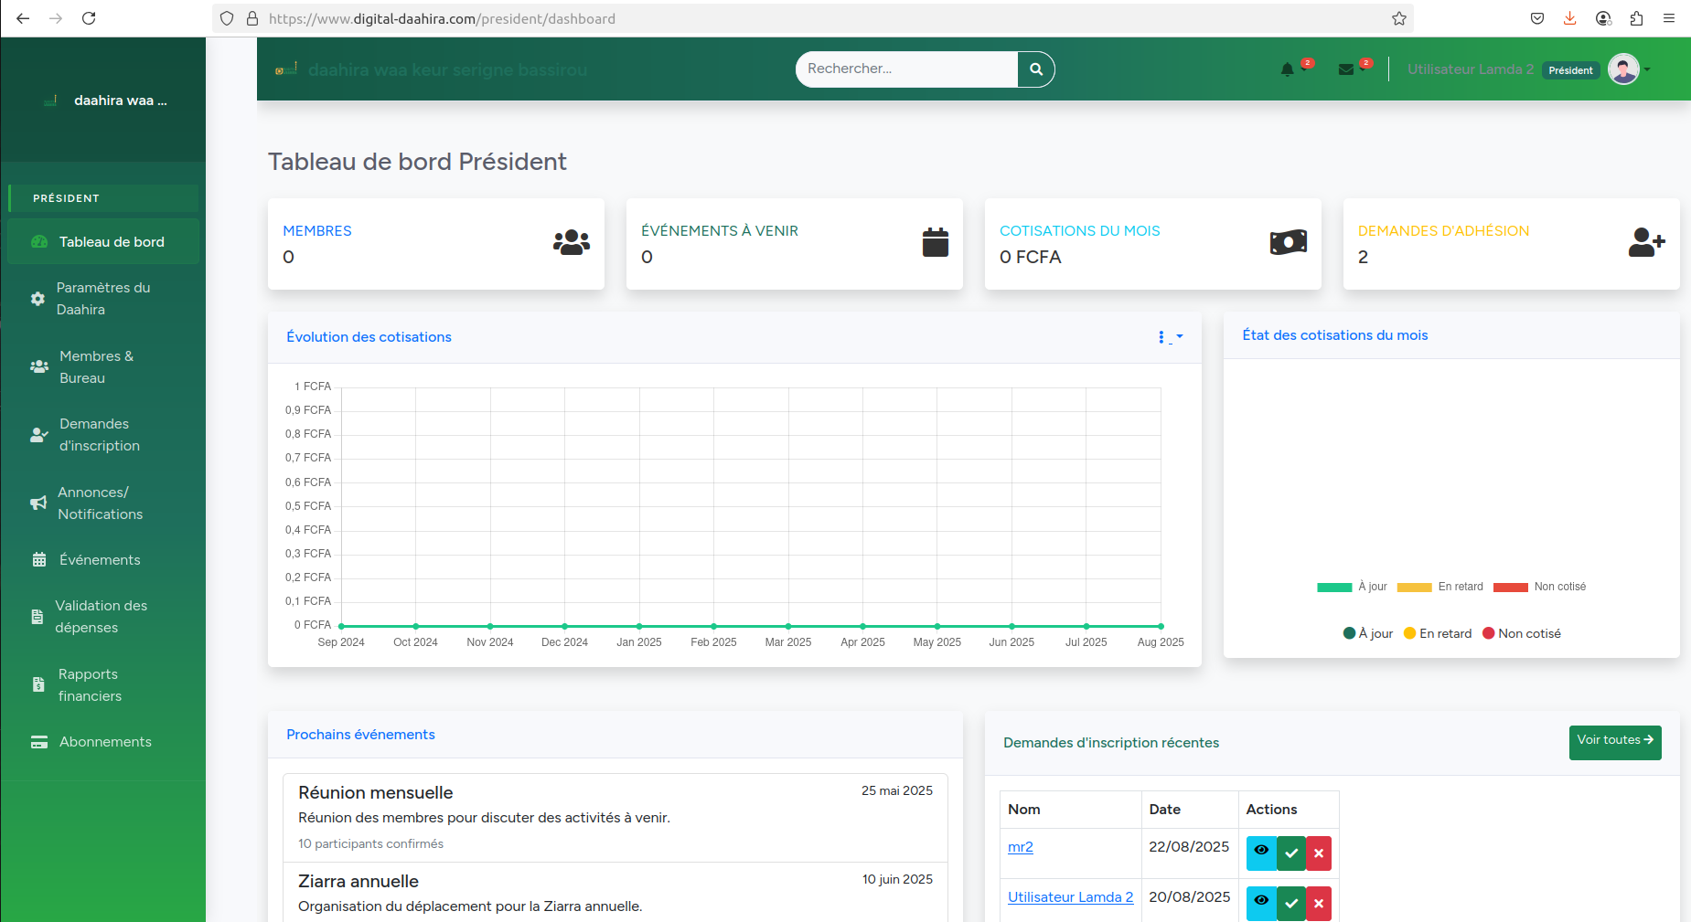Screen dimensions: 1691x922
Task: Open Demandes d'inscription menu
Action: tap(103, 435)
